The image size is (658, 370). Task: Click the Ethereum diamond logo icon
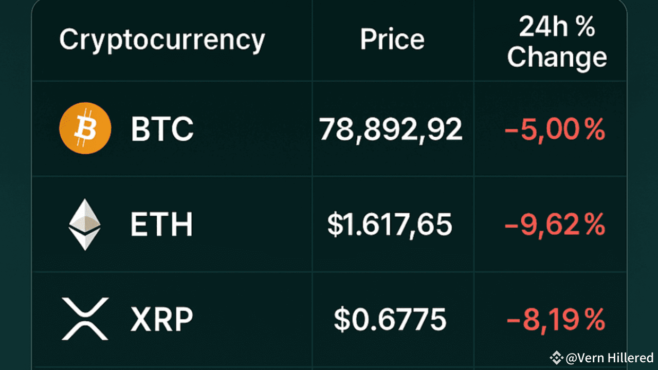85,225
